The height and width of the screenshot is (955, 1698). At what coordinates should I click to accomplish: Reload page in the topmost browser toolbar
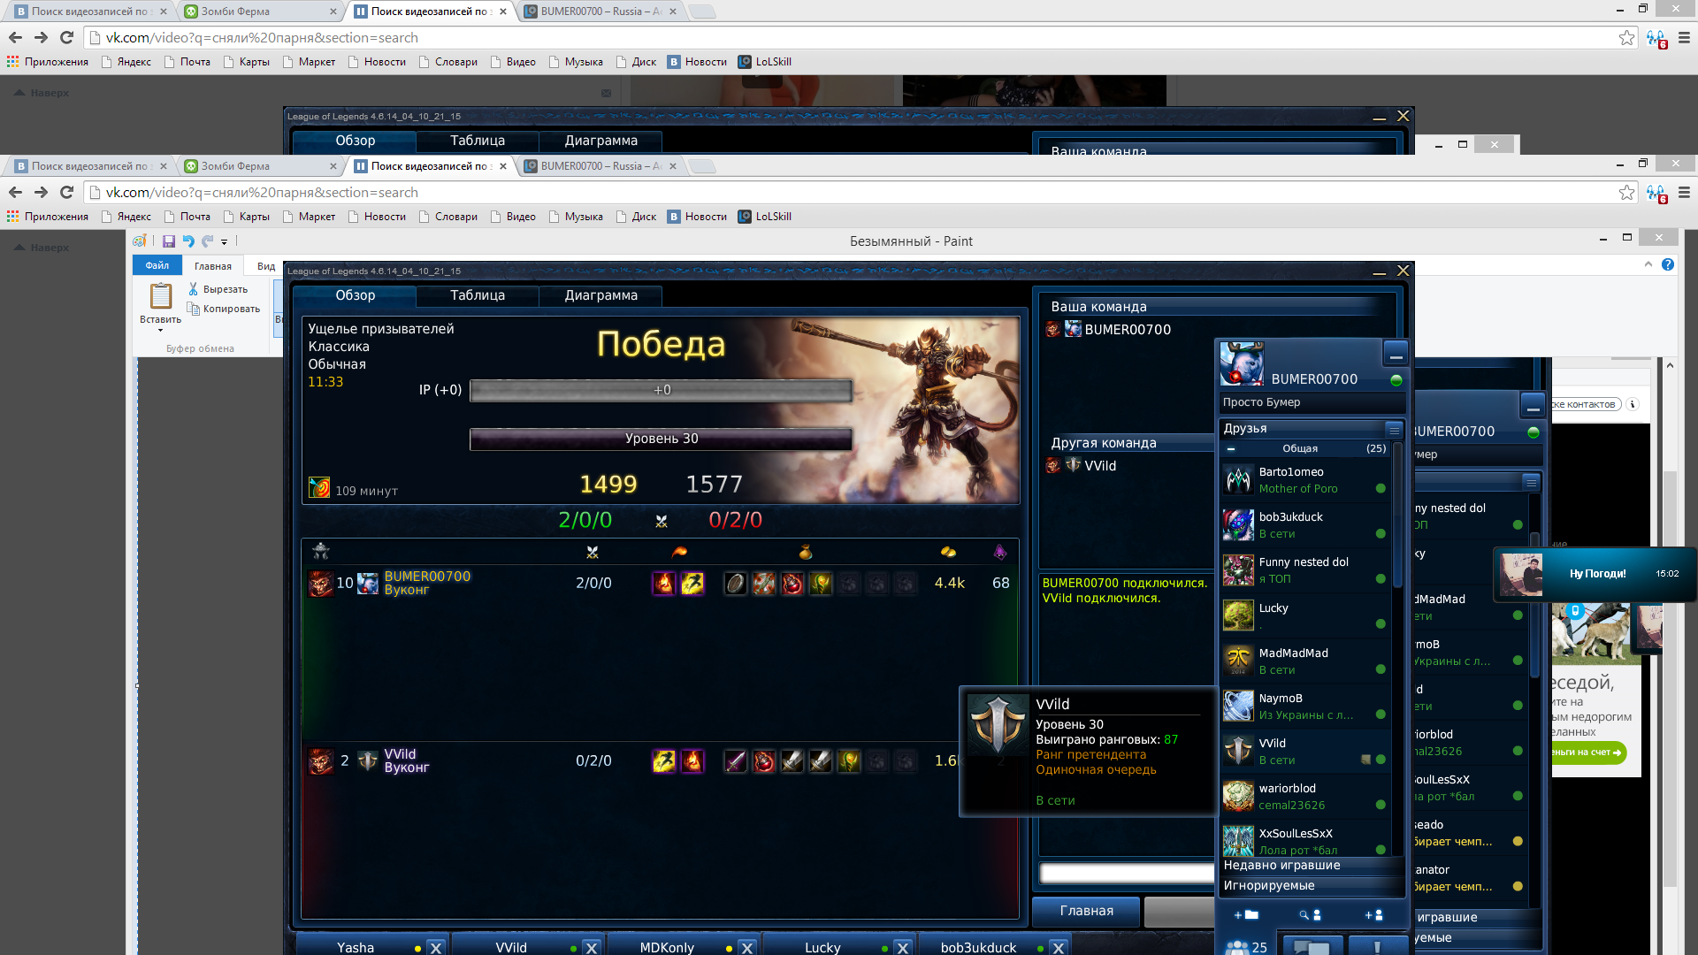tap(66, 37)
